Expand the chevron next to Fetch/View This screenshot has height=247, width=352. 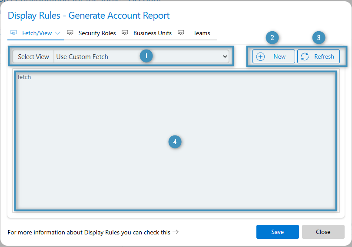pyautogui.click(x=58, y=33)
